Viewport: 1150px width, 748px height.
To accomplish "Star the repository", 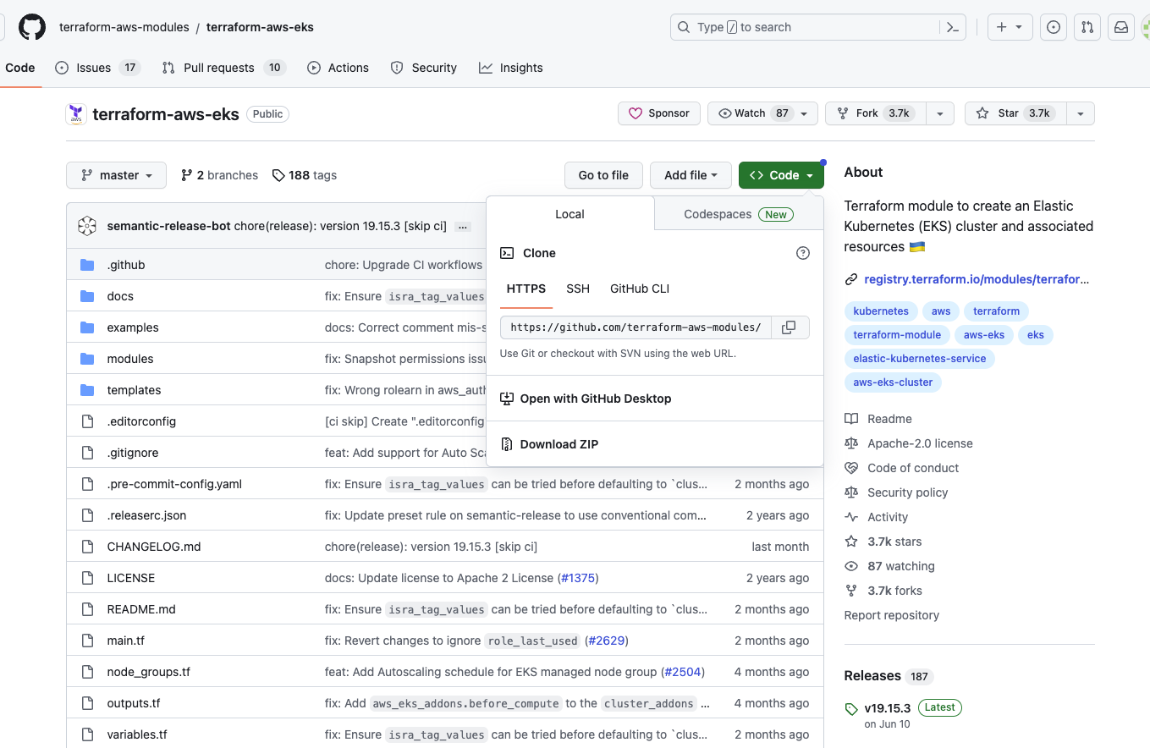I will click(x=1015, y=113).
